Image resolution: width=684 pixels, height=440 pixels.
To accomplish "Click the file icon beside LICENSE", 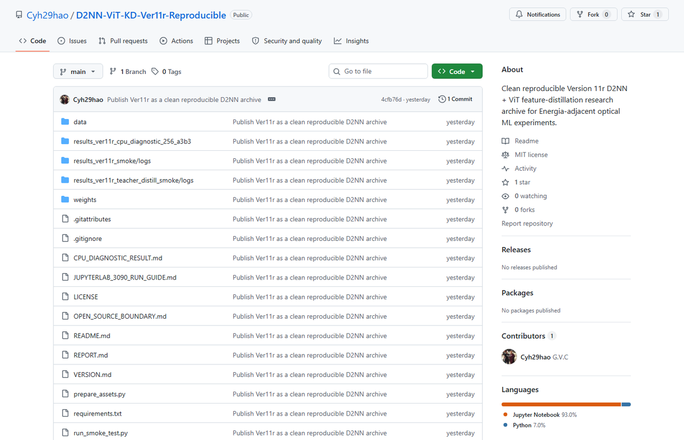I will coord(65,297).
